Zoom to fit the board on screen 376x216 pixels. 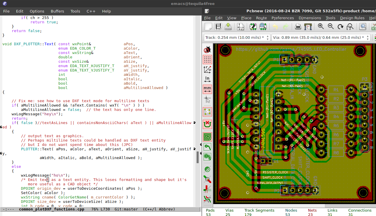coord(350,27)
